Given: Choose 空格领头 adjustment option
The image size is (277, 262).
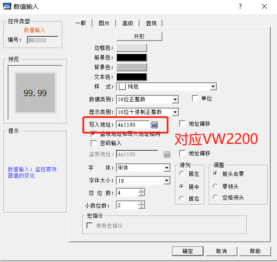Looking at the screenshot, I should pyautogui.click(x=215, y=197).
